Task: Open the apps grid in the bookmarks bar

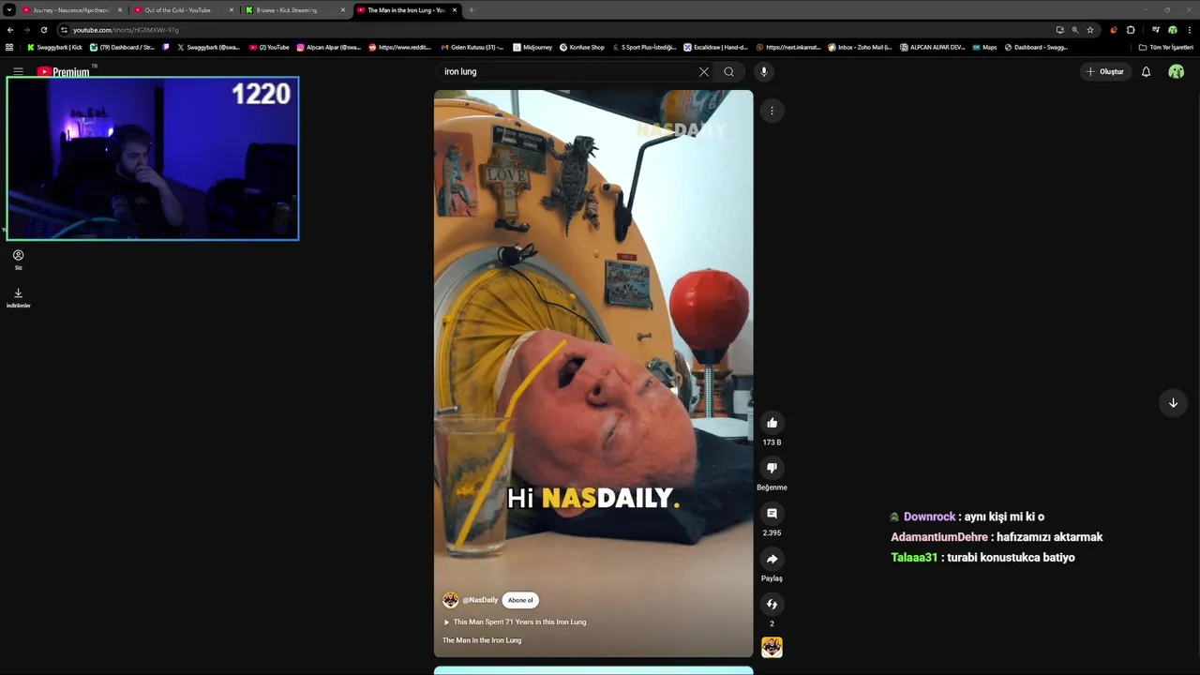Action: tap(9, 47)
